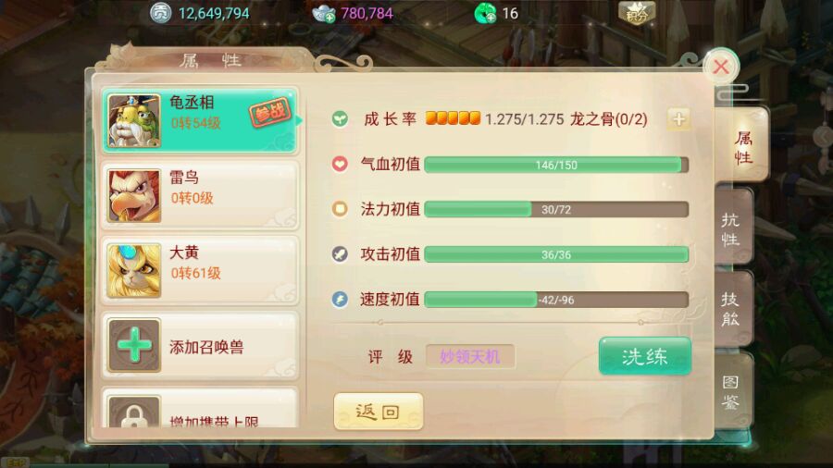Click the plus icon beside 龙之骨
Image resolution: width=833 pixels, height=468 pixels.
(678, 119)
